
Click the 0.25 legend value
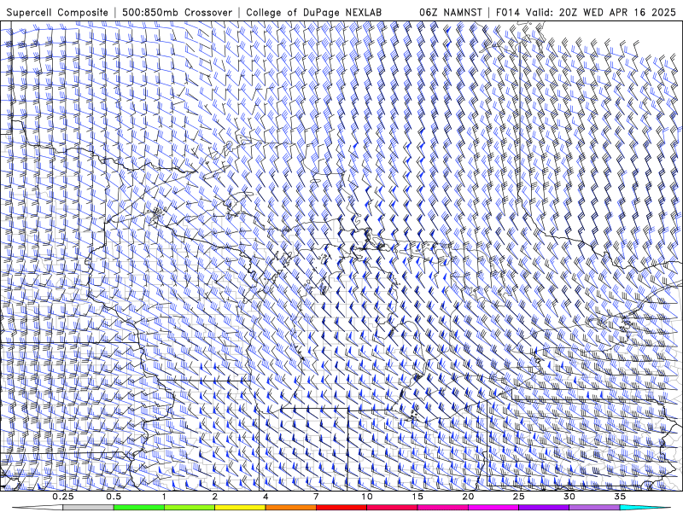tap(63, 497)
